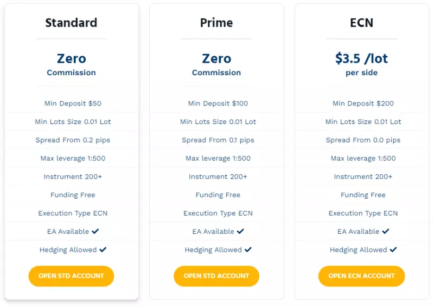The image size is (434, 307).
Task: Click the Hedging Allowed checkmark in Standard card
Action: pos(103,250)
